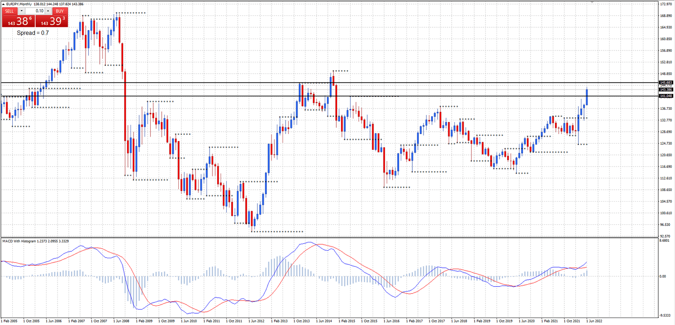Click the 172.970 price axis value
Screen dimensions: 675x325
point(667,4)
